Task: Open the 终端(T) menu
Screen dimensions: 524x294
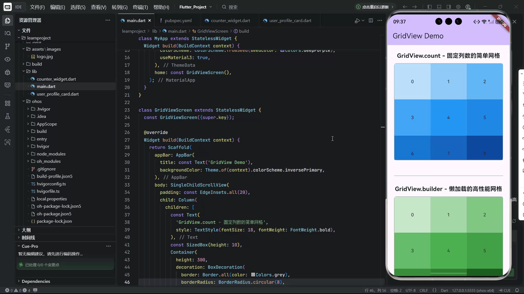Action: (140, 7)
